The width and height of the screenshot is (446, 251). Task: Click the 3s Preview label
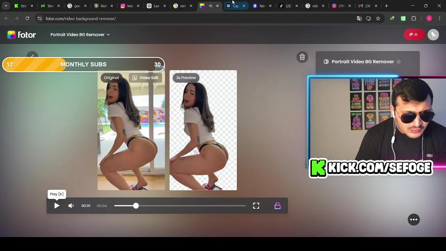[x=186, y=78]
